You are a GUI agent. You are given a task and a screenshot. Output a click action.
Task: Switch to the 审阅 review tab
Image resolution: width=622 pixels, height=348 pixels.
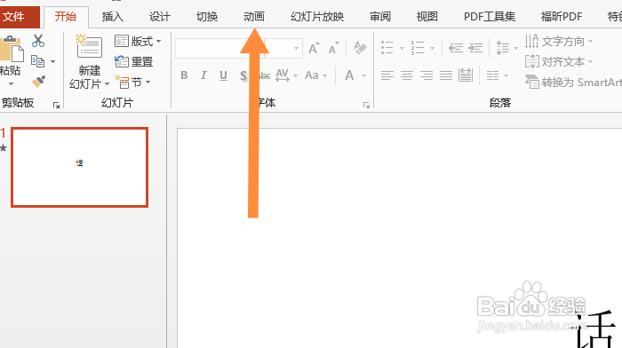[x=380, y=17]
